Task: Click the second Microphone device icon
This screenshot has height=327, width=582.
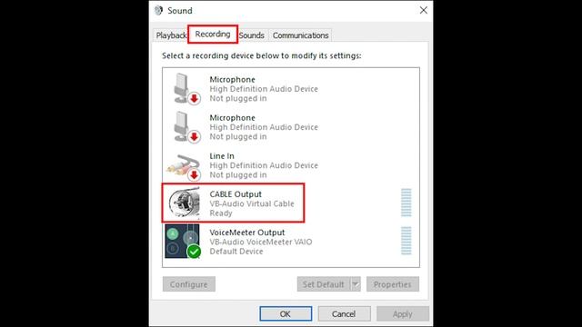Action: [x=186, y=127]
